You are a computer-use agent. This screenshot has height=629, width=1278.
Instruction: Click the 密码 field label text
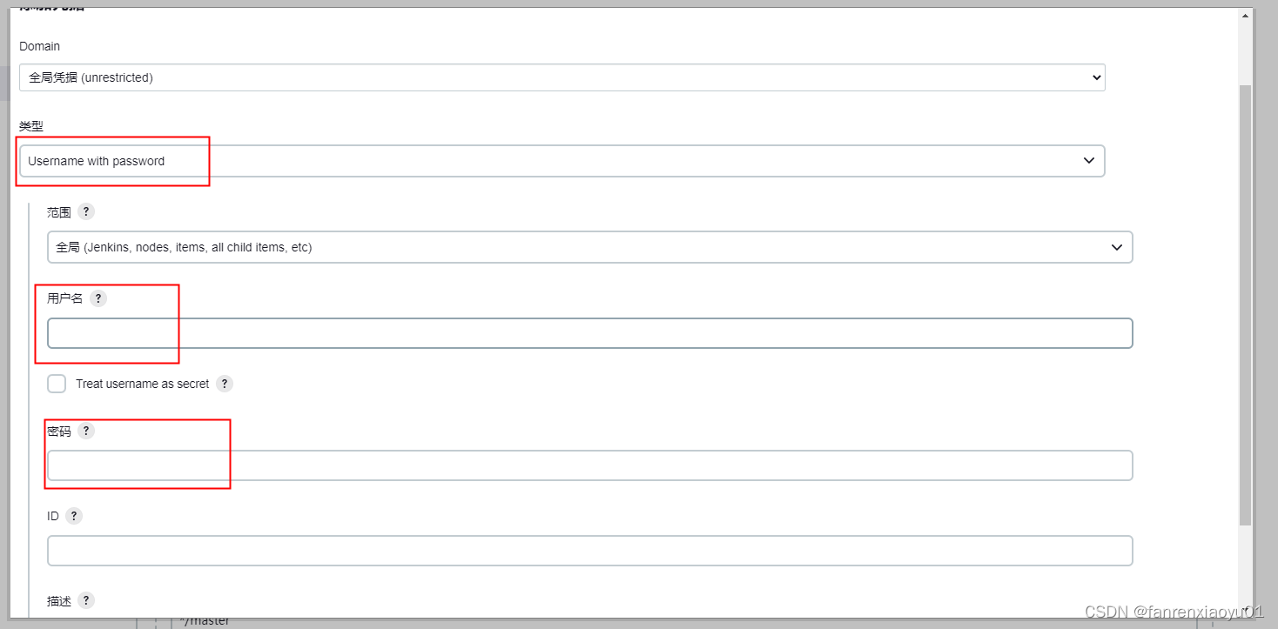(59, 432)
